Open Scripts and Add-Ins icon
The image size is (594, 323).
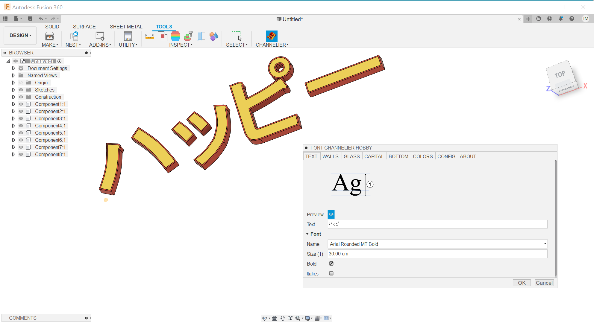coord(100,36)
